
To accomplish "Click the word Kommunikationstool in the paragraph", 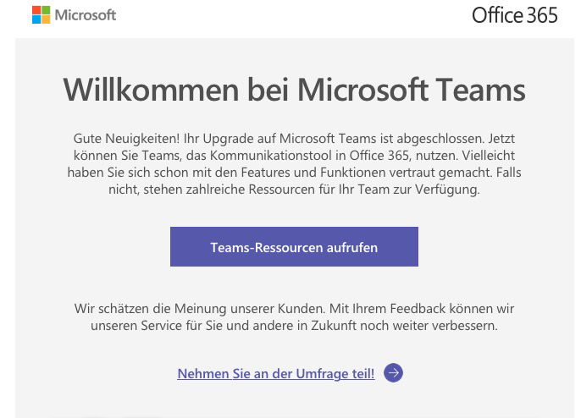I will [x=271, y=156].
